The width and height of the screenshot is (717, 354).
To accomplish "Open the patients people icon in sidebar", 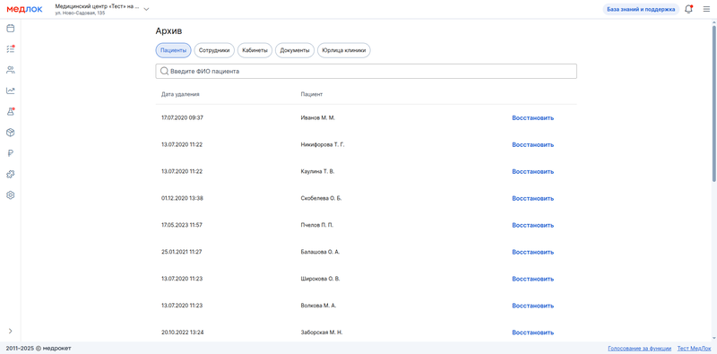I will coord(10,70).
